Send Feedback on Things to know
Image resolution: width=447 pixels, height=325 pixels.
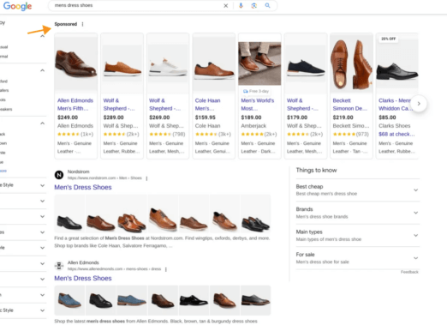(x=409, y=272)
